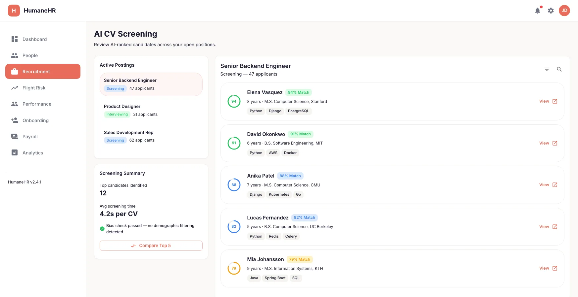Open Flight Risk page
This screenshot has width=578, height=297.
pos(43,88)
